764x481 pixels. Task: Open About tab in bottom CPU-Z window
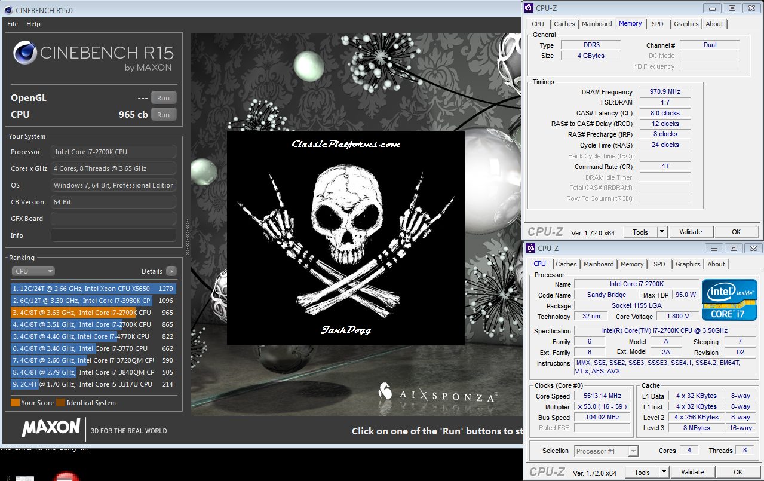716,264
